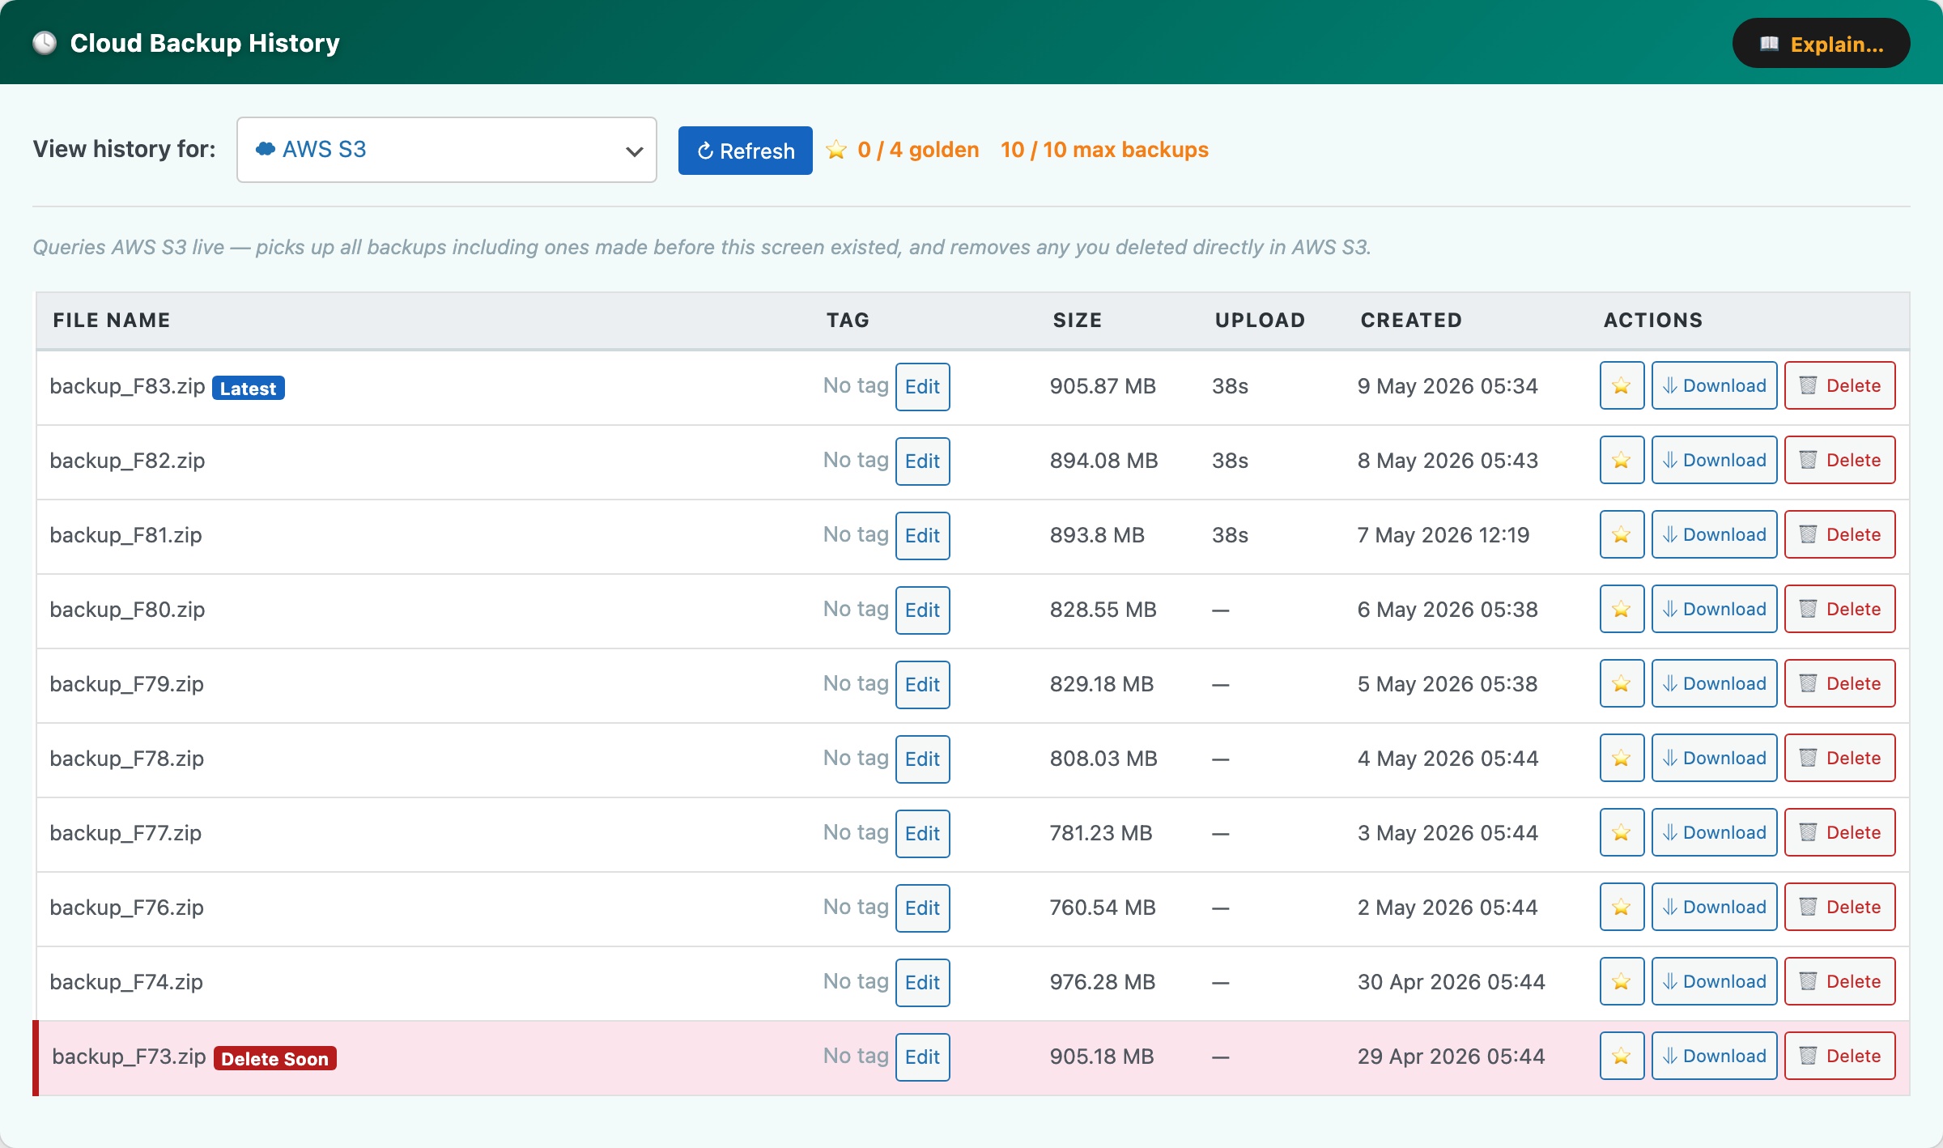Edit the tag for backup_F83.zip

pos(922,387)
